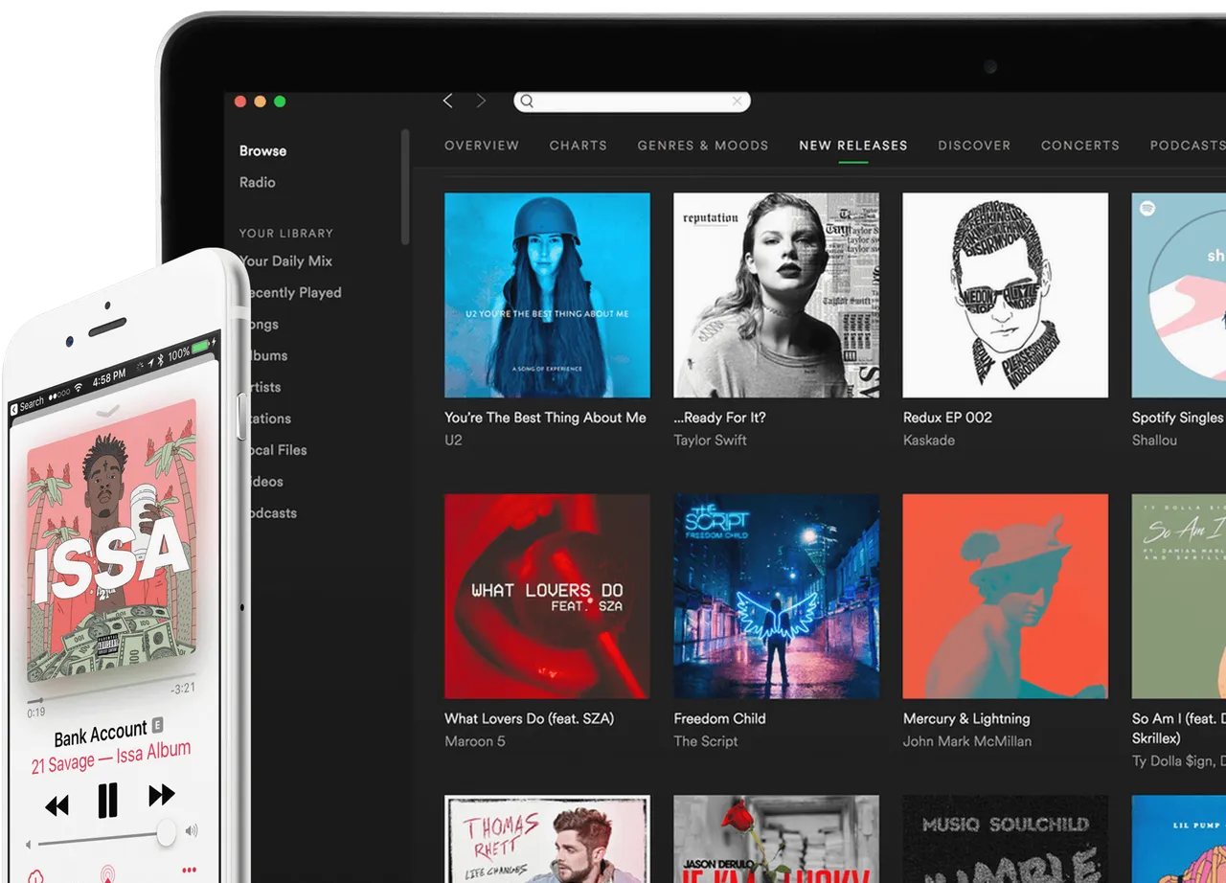The width and height of the screenshot is (1226, 883).
Task: Open the Genres & Moods tab
Action: tap(703, 146)
